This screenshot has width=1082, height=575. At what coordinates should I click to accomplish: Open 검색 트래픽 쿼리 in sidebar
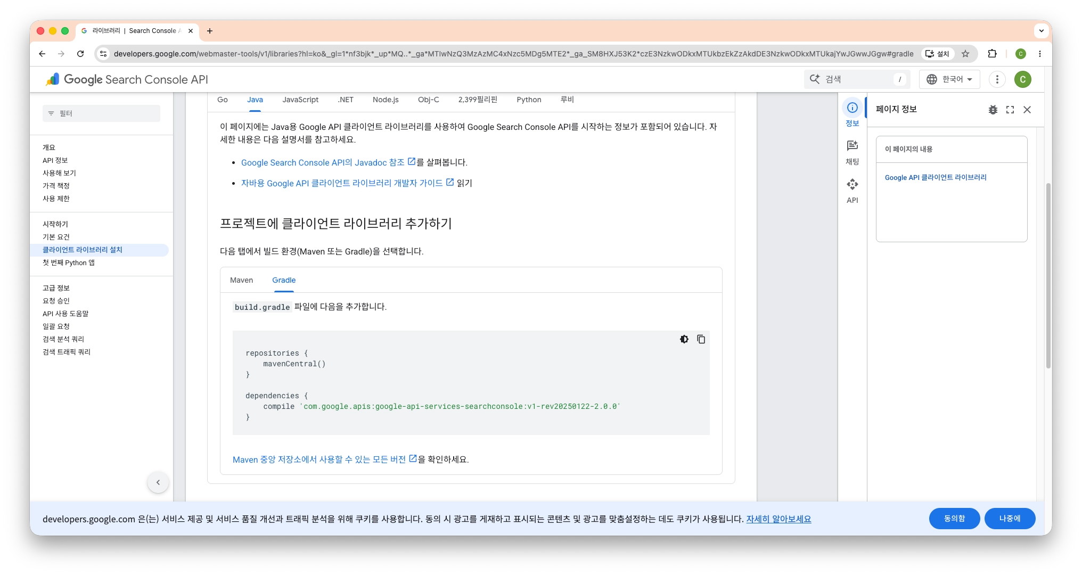point(67,352)
